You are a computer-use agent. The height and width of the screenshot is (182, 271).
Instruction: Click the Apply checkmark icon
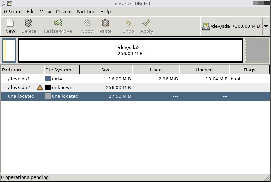(146, 23)
